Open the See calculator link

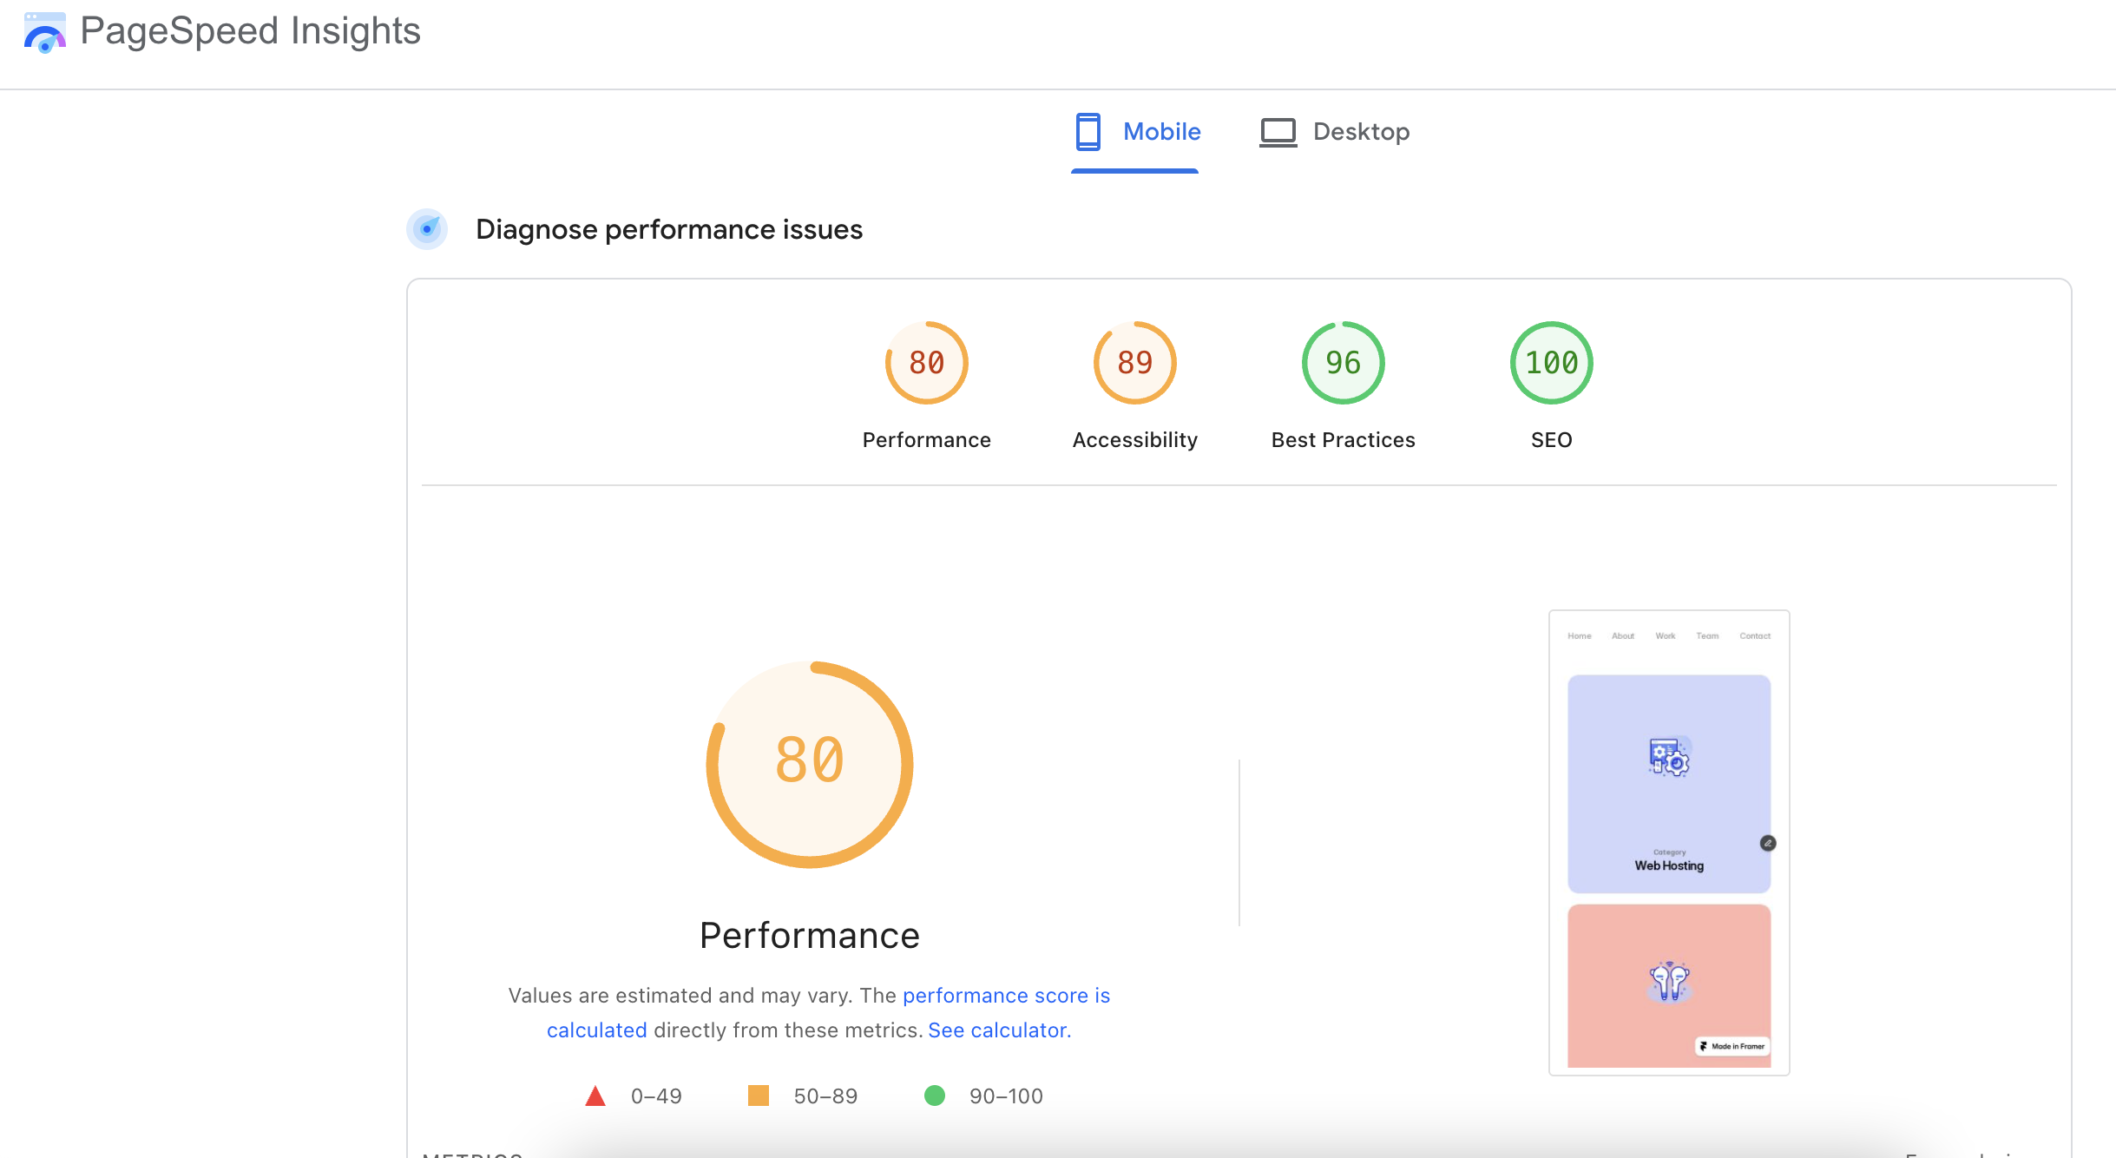[x=998, y=1030]
